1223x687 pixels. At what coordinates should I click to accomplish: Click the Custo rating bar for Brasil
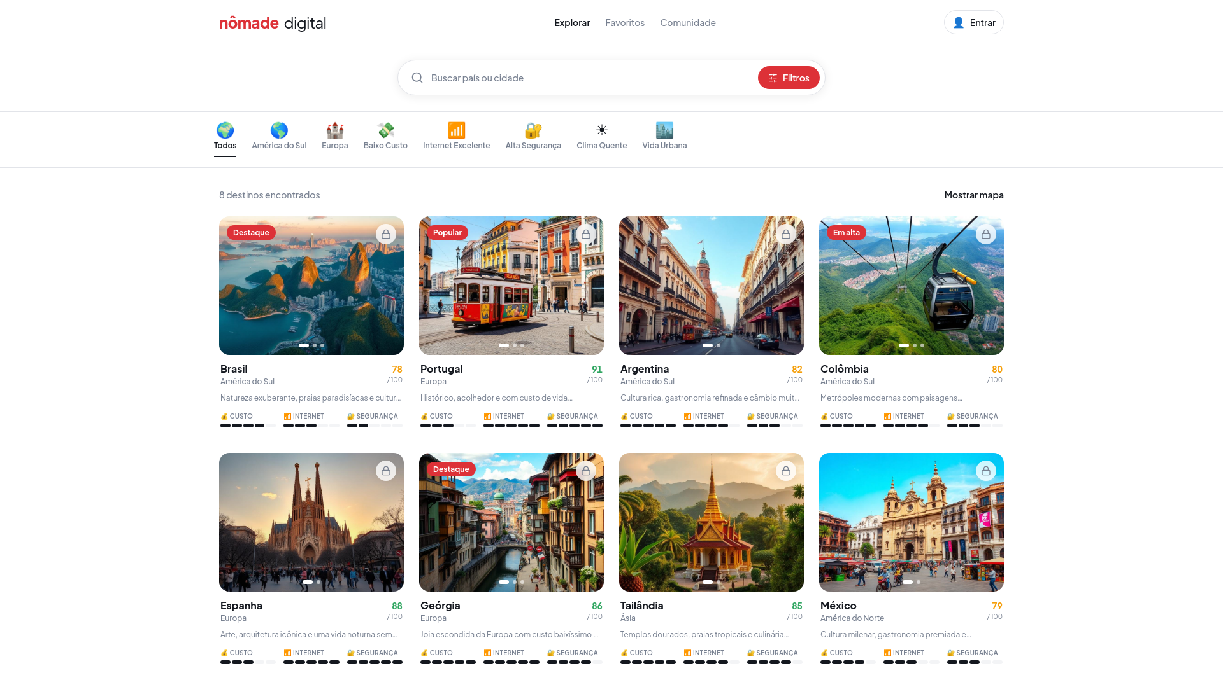tap(248, 426)
